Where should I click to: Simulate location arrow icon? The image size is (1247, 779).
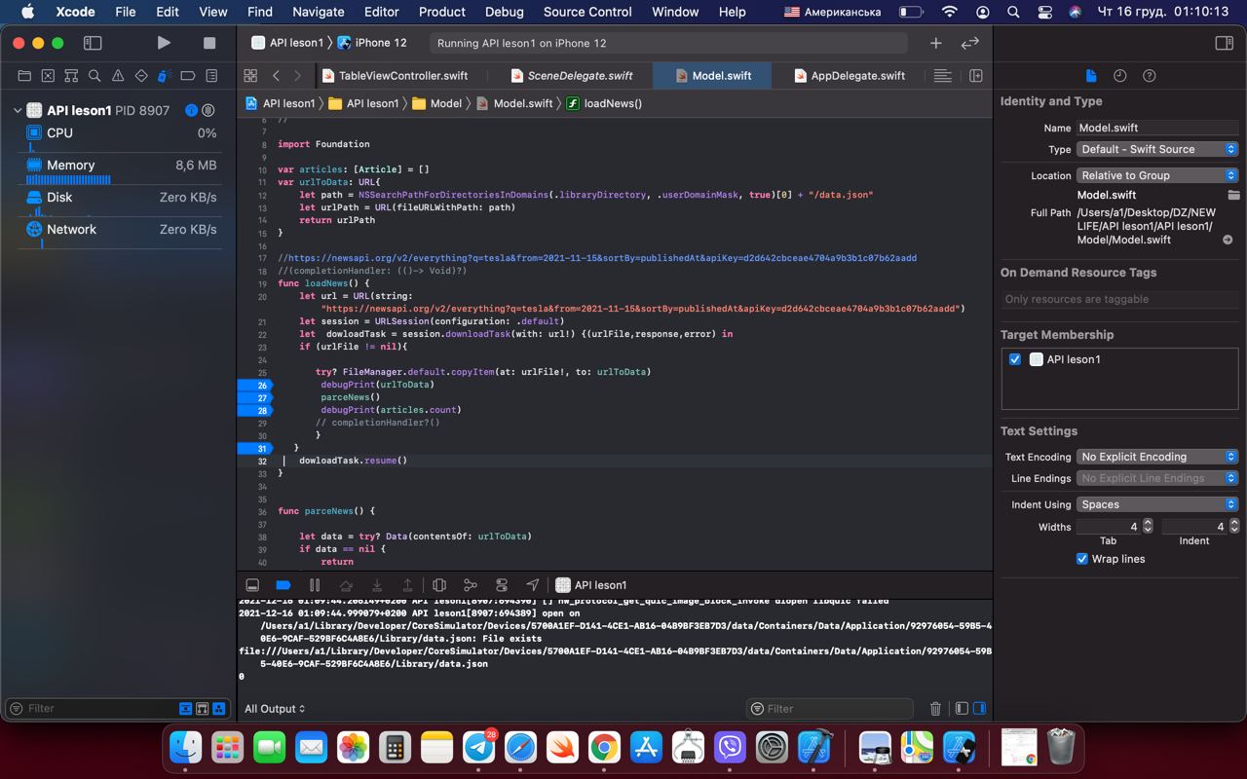533,585
